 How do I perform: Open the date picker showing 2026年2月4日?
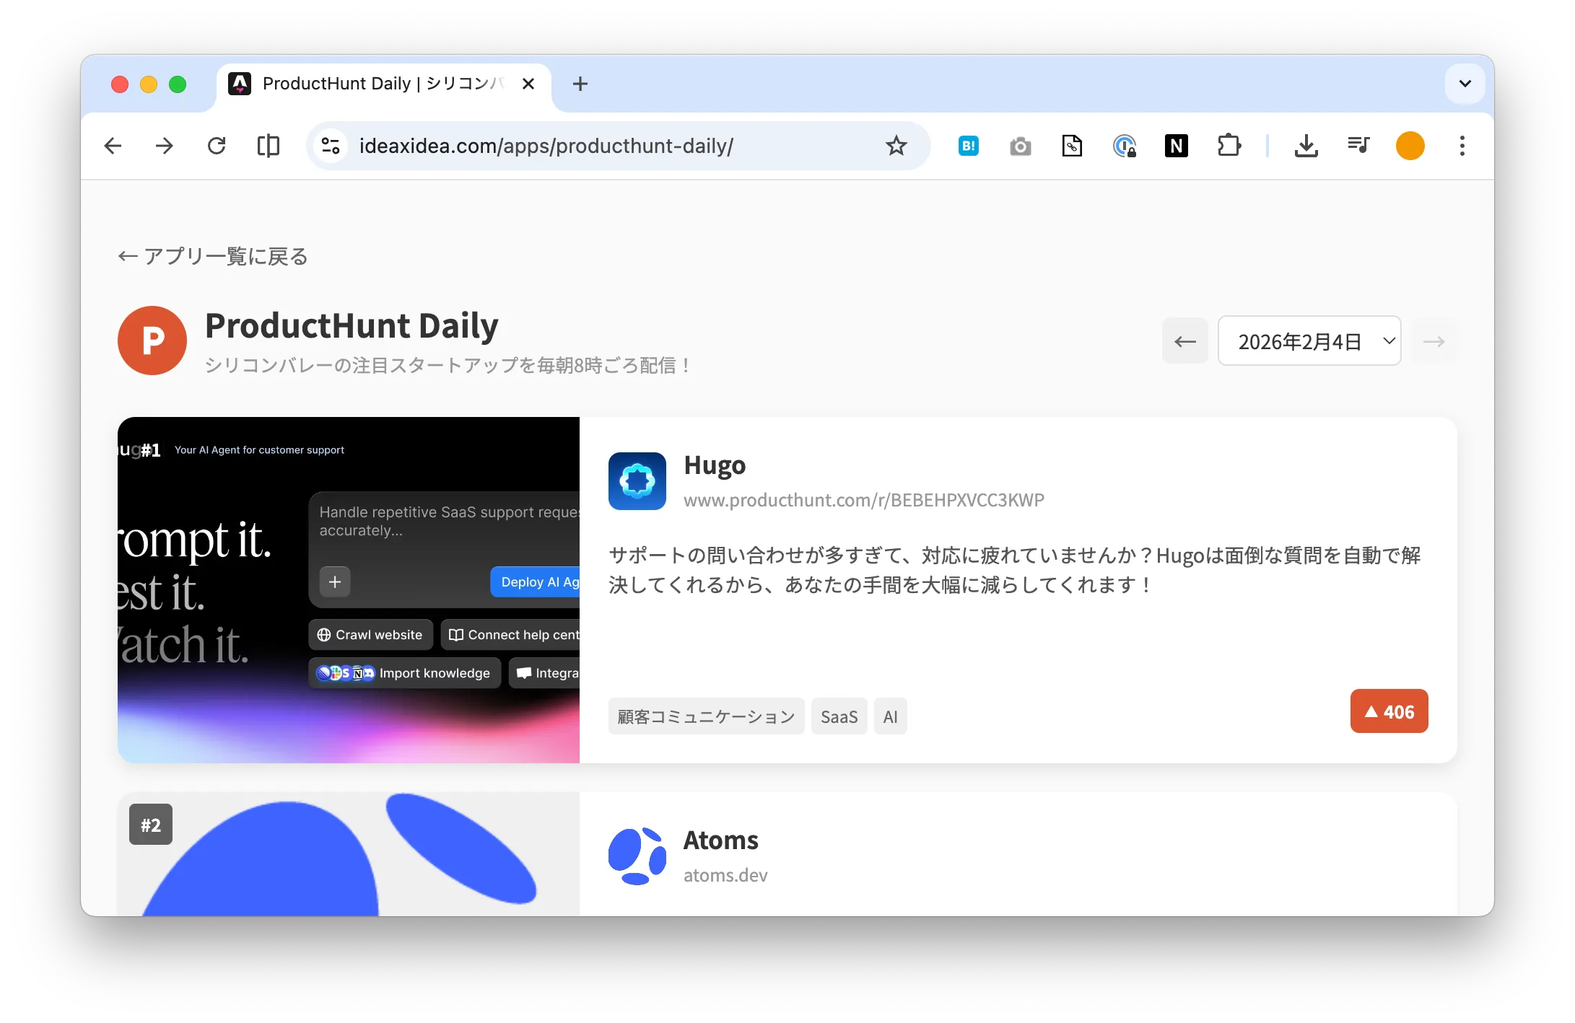click(1309, 341)
